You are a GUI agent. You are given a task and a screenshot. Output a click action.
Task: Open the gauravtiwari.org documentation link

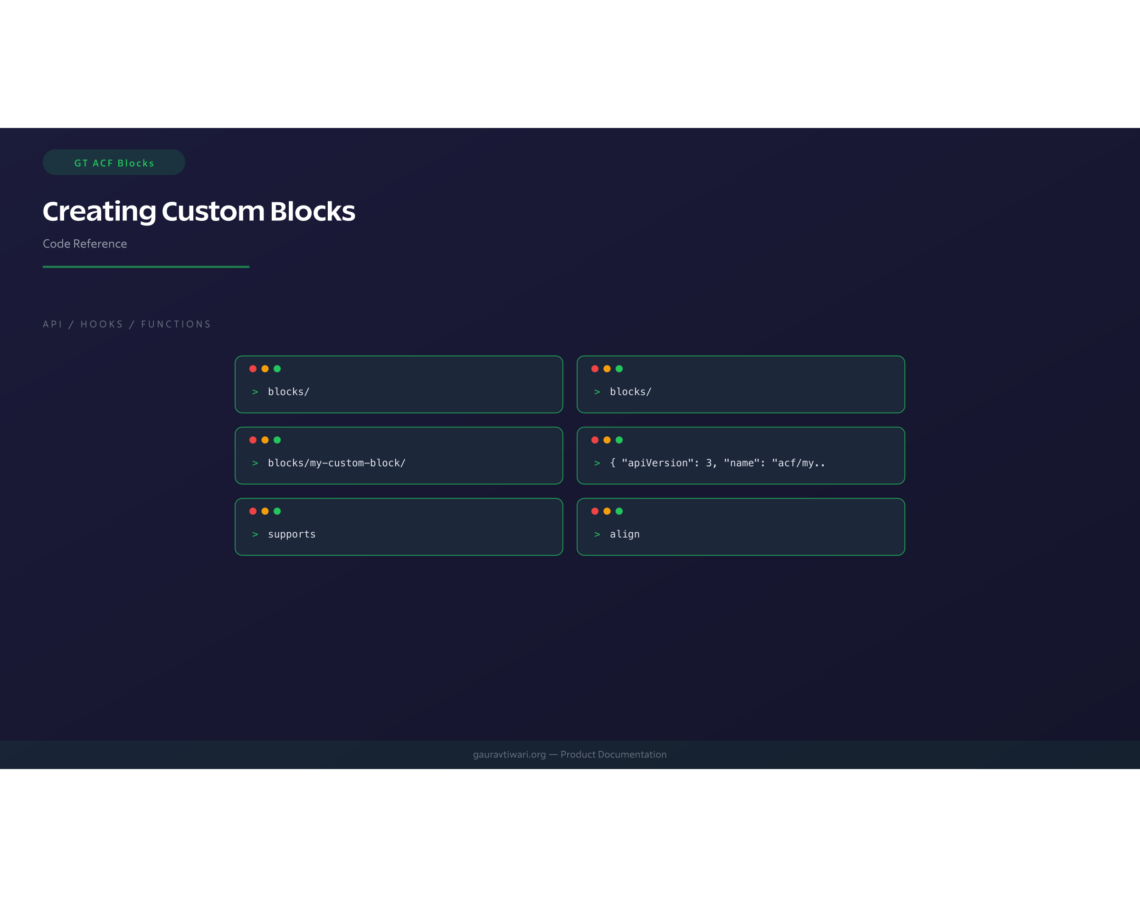[x=569, y=754]
